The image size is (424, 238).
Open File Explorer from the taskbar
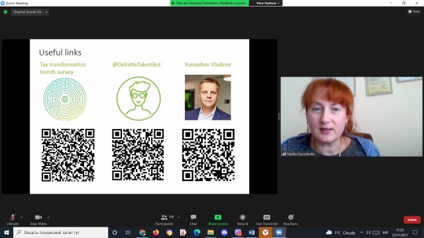click(211, 232)
